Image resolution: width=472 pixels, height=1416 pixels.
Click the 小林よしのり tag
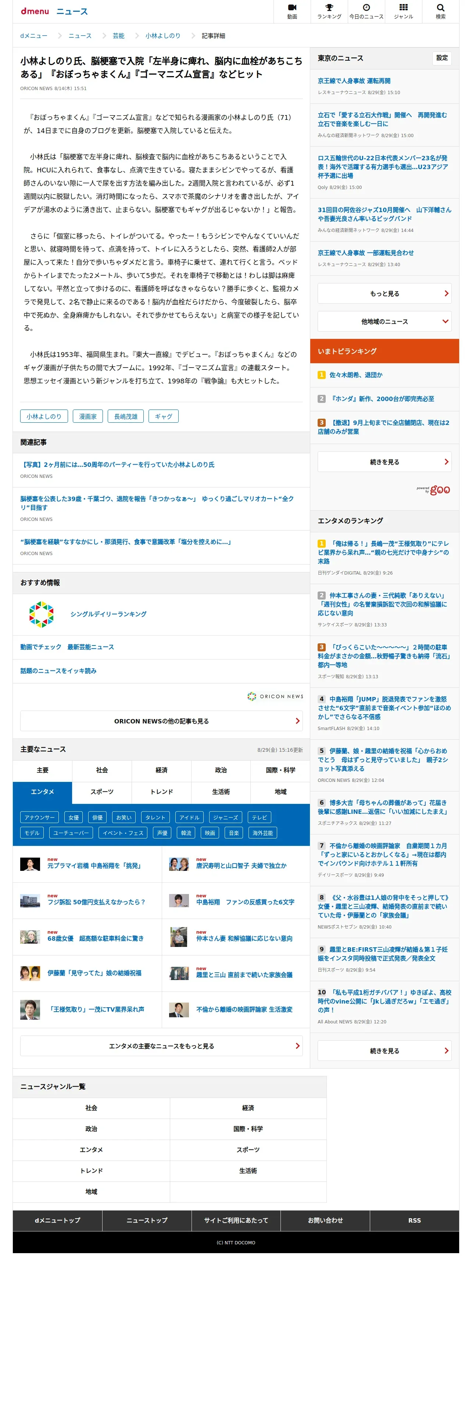44,416
